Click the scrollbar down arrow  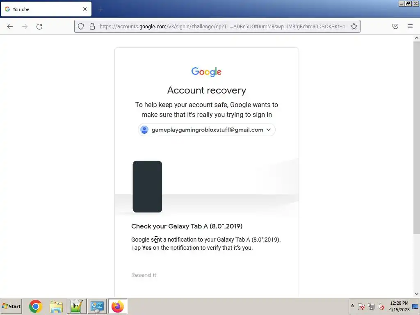[x=417, y=294]
